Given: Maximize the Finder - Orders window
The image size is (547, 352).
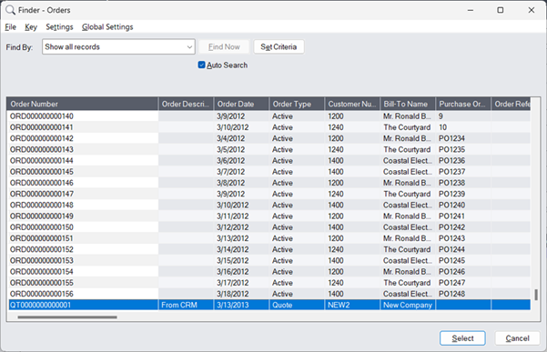Looking at the screenshot, I should pos(501,10).
